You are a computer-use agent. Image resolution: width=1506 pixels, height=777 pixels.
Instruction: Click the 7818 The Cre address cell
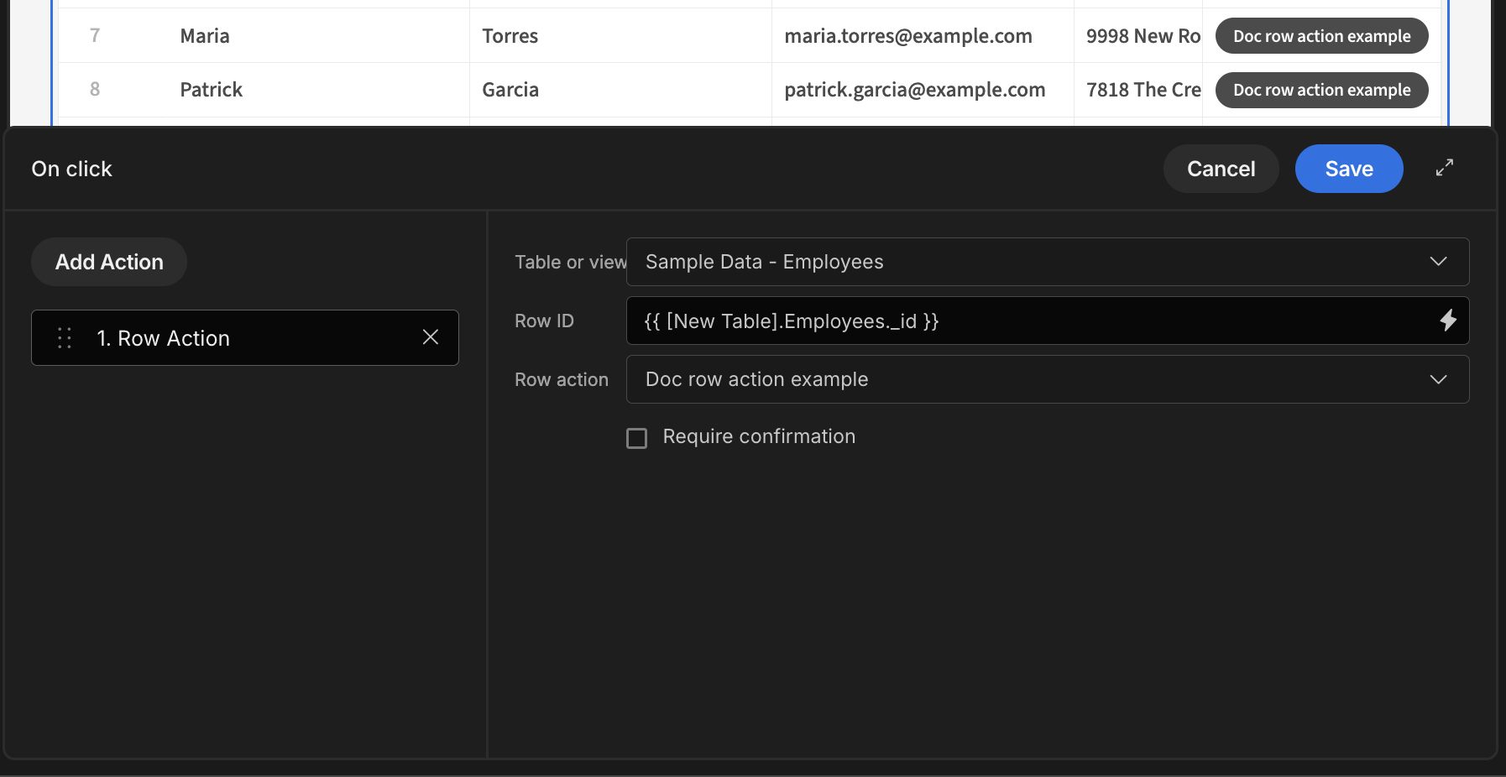[x=1138, y=90]
